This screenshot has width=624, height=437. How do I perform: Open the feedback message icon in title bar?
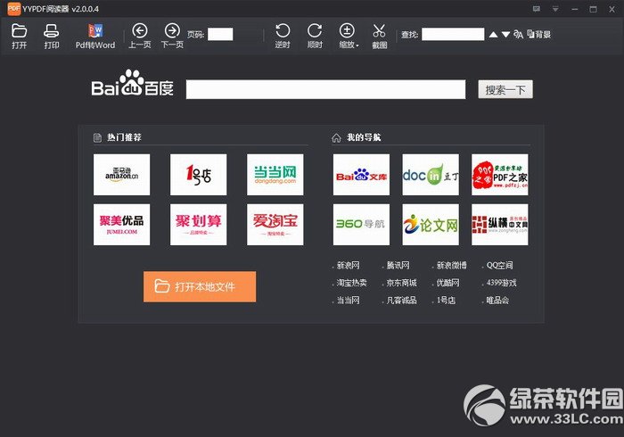(537, 9)
